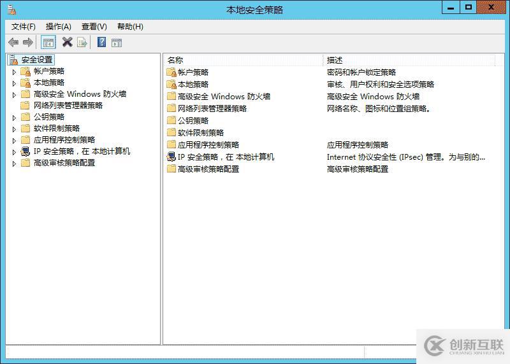Click the 软件限制策略 folder icon in the list pane

171,132
